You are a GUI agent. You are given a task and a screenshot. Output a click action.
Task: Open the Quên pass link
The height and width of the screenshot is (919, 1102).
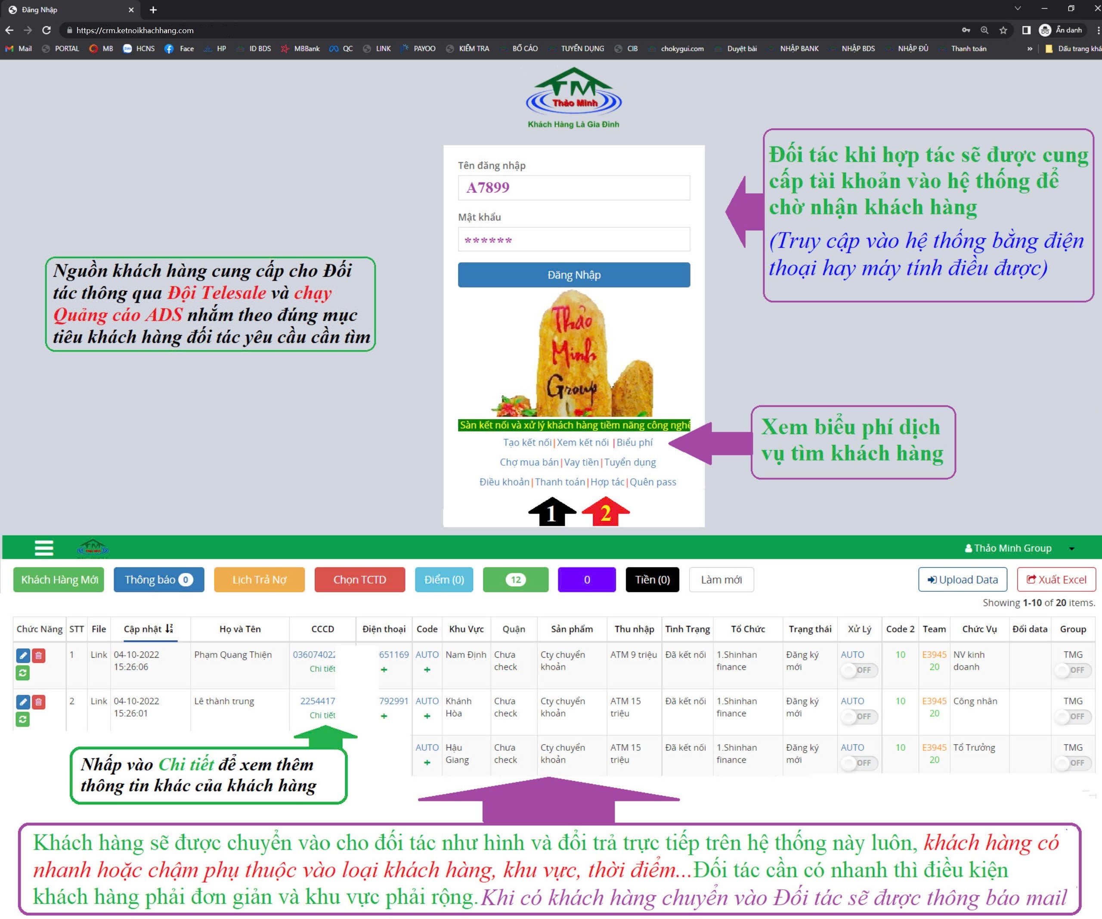tap(653, 482)
